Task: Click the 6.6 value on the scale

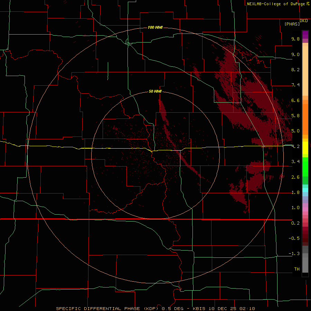Action: coord(295,100)
